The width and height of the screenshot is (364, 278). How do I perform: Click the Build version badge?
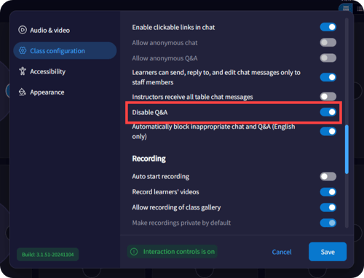(47, 255)
